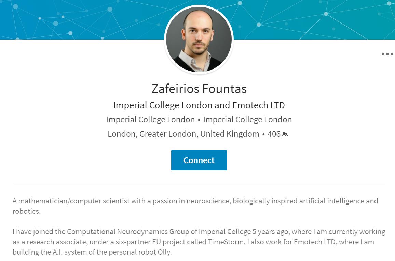Click the London, Greater London, United Kingdom location
The width and height of the screenshot is (395, 261).
click(x=183, y=134)
